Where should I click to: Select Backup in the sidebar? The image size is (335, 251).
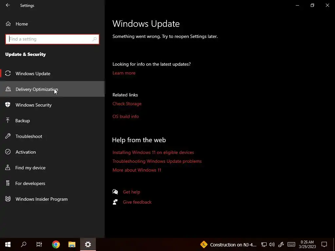click(x=52, y=121)
